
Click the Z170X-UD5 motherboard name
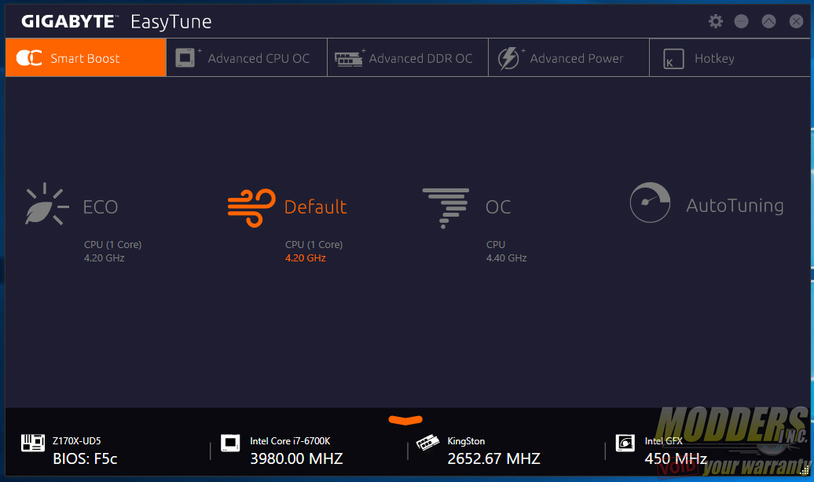click(x=77, y=441)
